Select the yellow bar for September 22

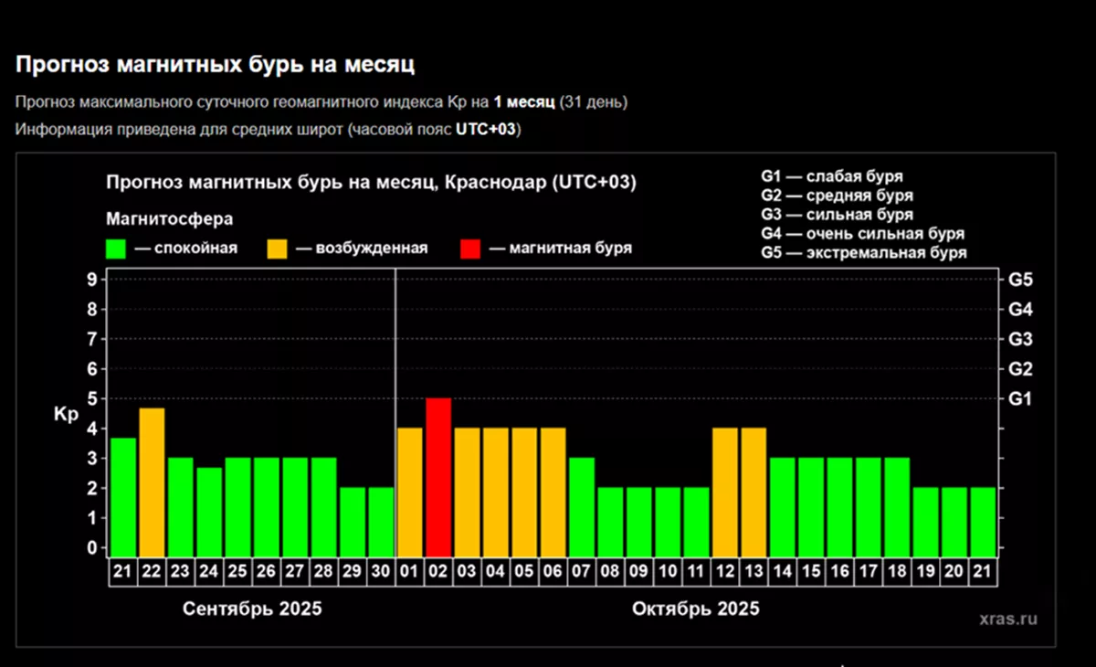point(152,482)
